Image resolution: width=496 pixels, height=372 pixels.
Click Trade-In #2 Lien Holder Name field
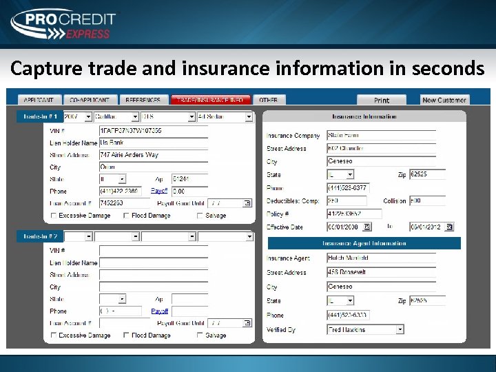154,262
